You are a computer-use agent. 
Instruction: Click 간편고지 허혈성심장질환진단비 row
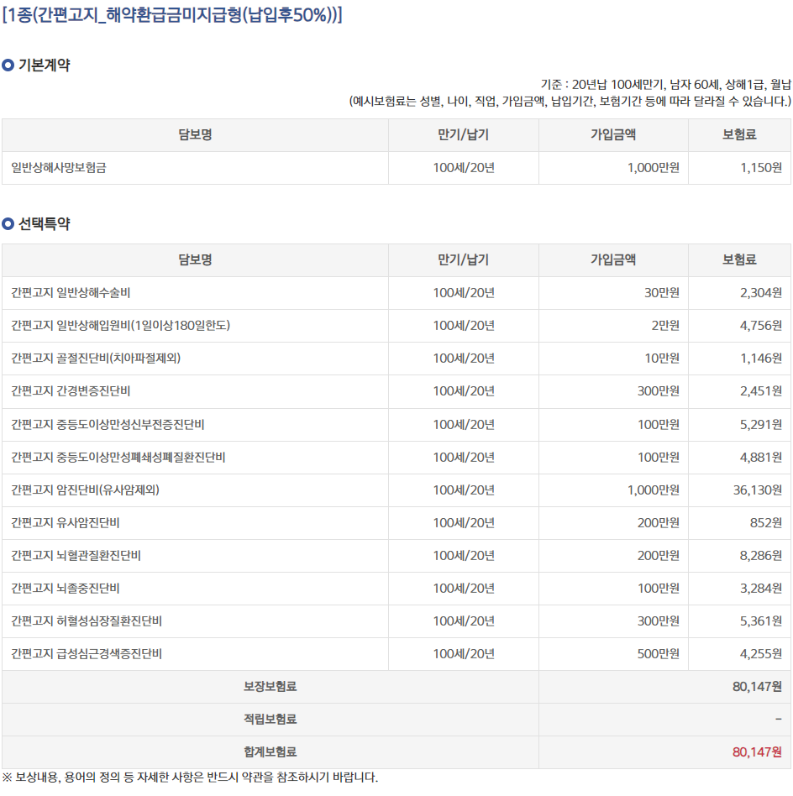(x=396, y=621)
